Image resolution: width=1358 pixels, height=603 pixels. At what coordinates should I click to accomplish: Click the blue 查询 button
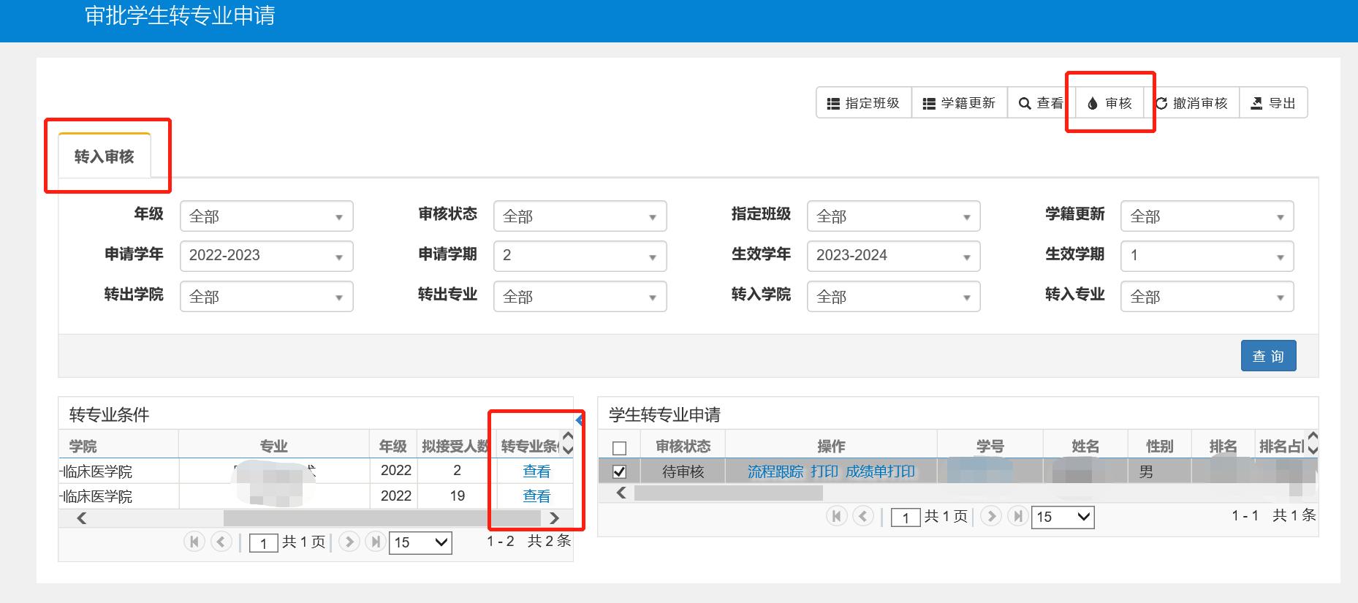(1268, 356)
